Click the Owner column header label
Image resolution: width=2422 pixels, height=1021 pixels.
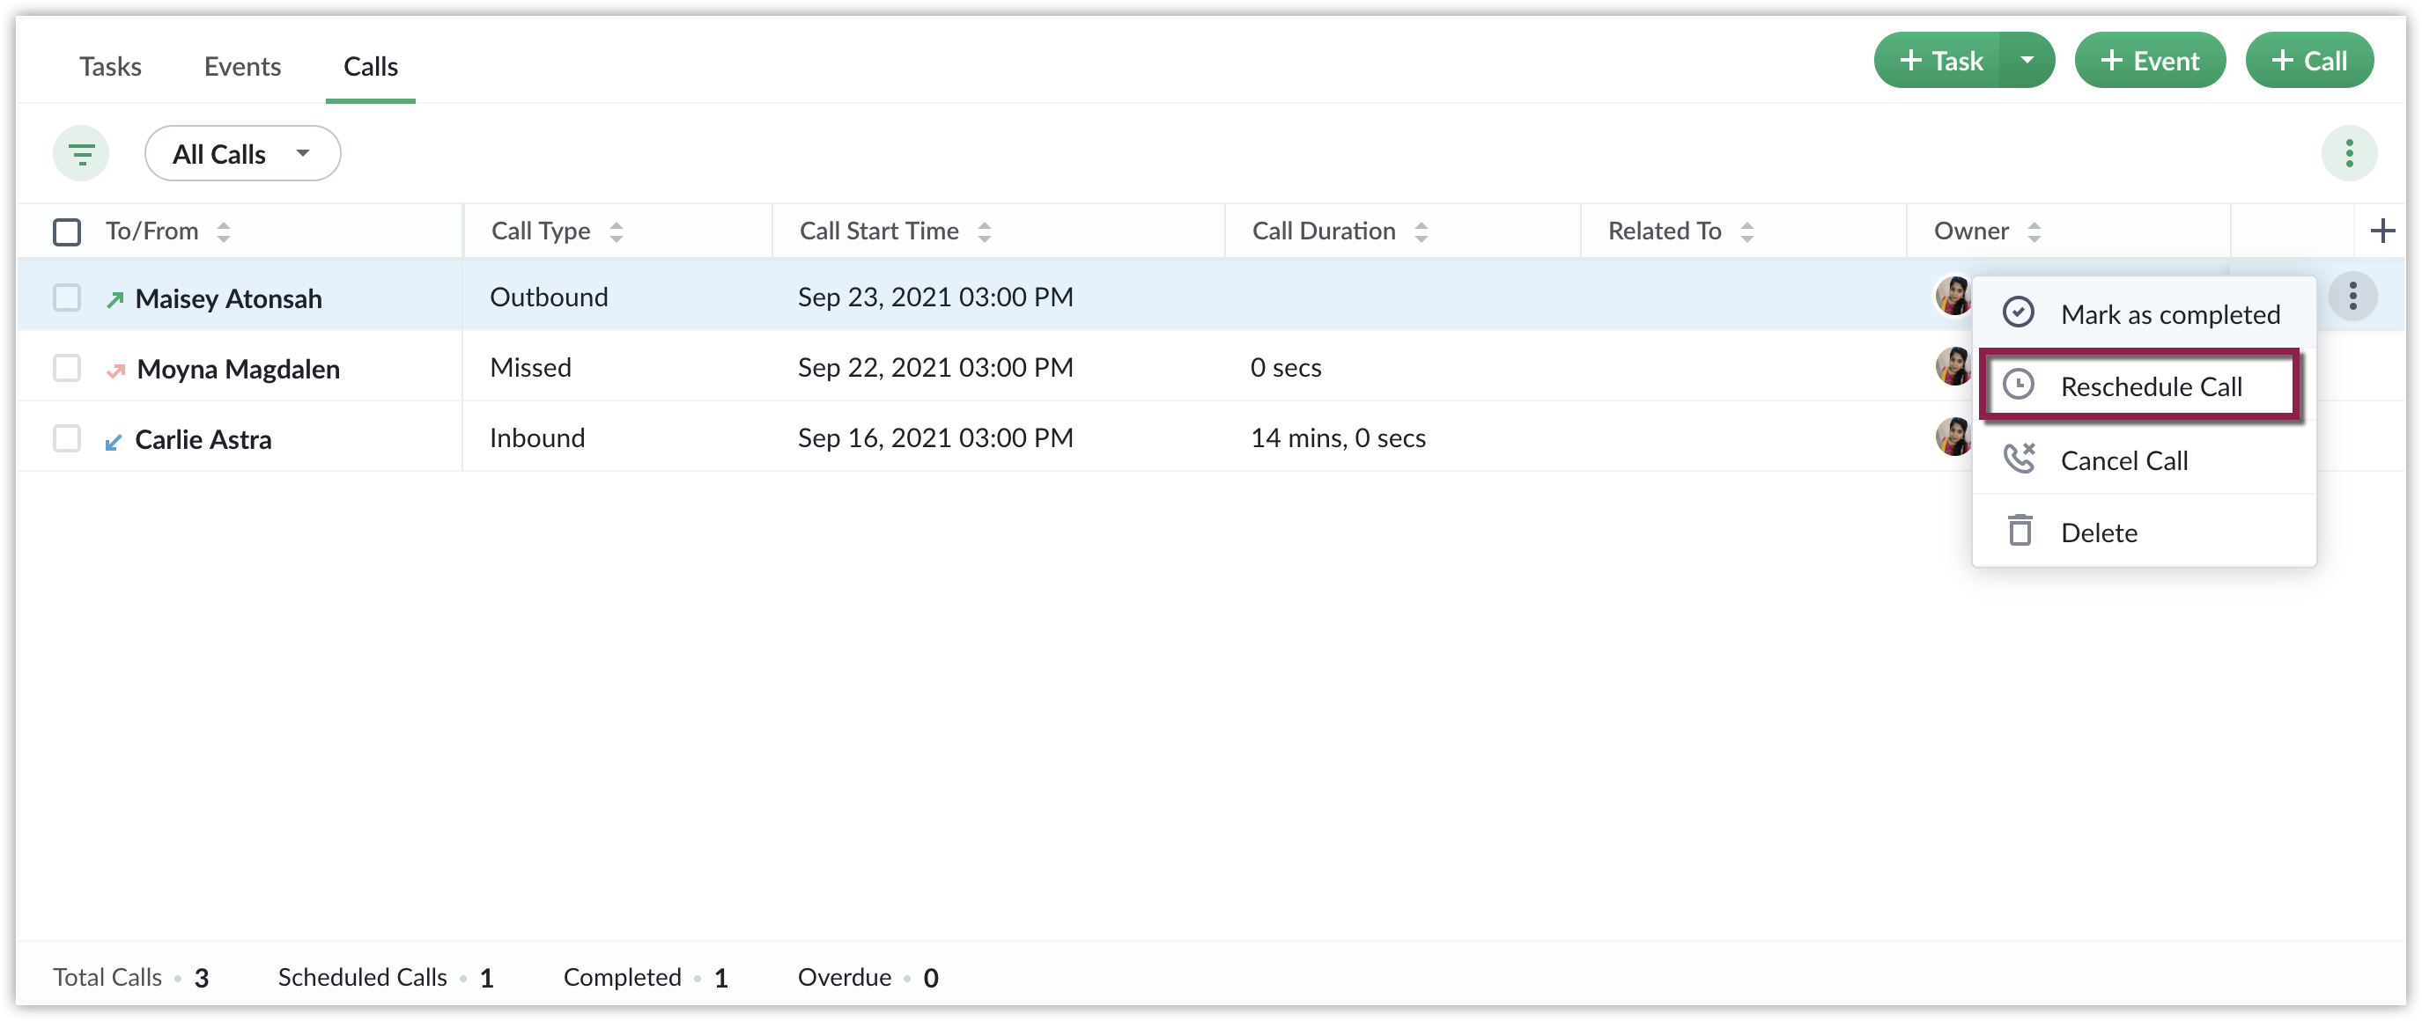coord(1970,231)
